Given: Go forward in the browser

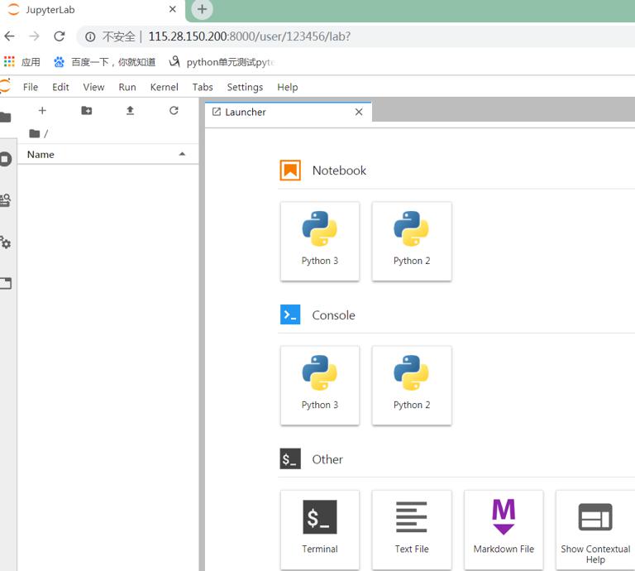Looking at the screenshot, I should [x=35, y=36].
